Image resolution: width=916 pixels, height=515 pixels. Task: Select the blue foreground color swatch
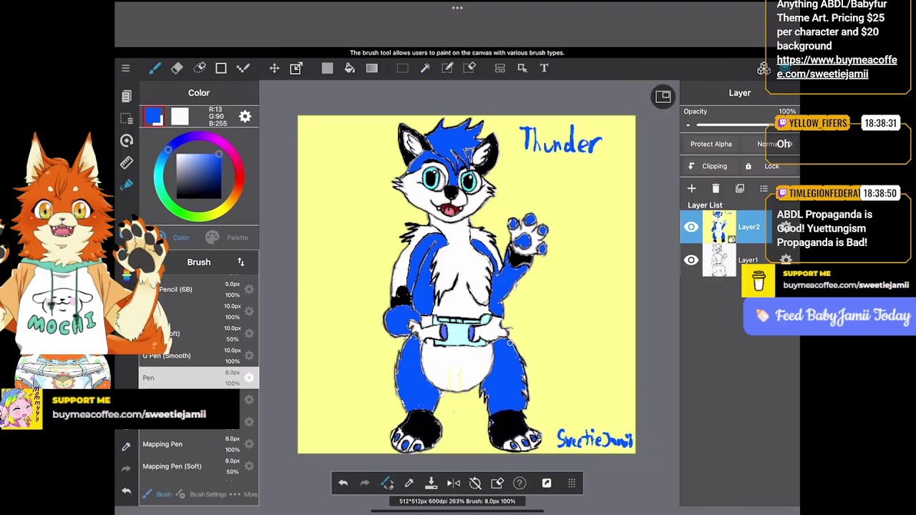(154, 117)
